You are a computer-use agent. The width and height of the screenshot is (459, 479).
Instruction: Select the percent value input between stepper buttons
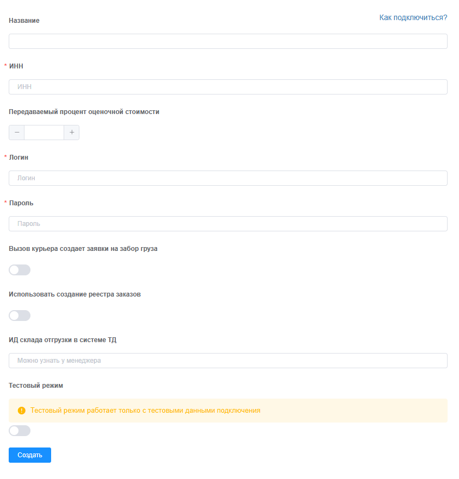[44, 133]
